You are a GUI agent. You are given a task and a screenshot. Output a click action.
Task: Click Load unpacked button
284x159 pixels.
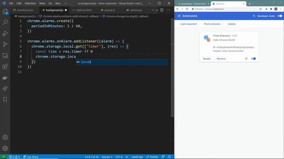188,24
